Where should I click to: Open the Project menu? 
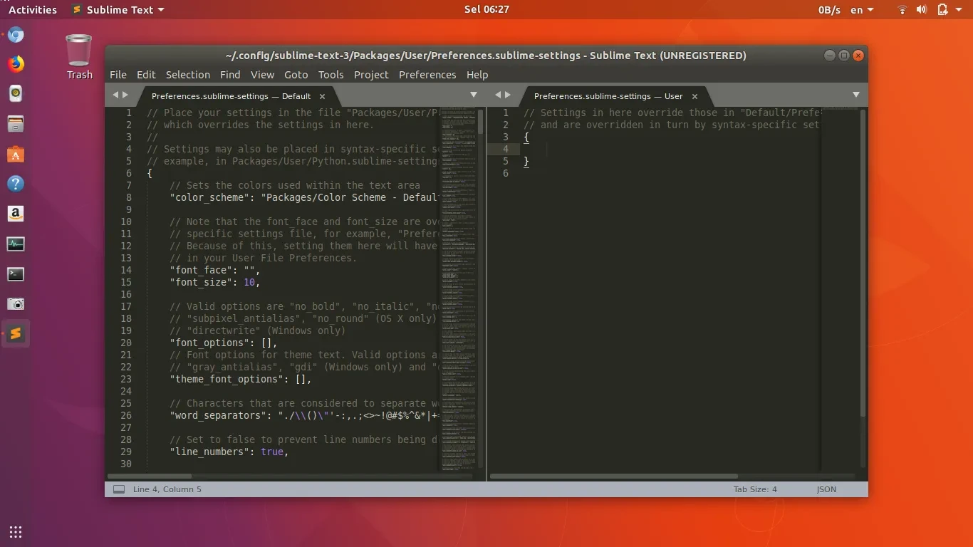click(x=371, y=75)
